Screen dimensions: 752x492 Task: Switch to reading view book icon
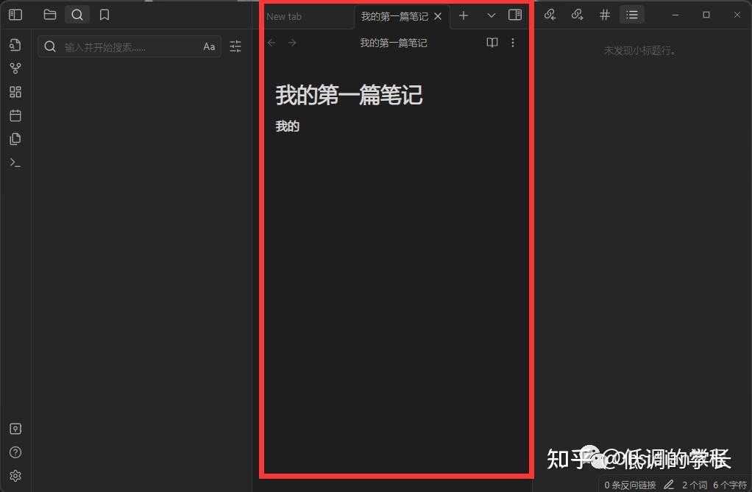click(492, 43)
